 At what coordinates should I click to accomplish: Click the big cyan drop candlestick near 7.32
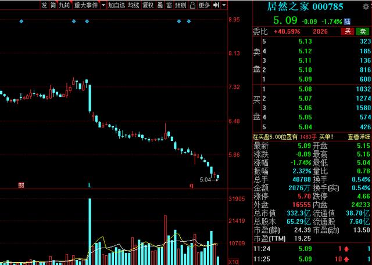[90, 98]
